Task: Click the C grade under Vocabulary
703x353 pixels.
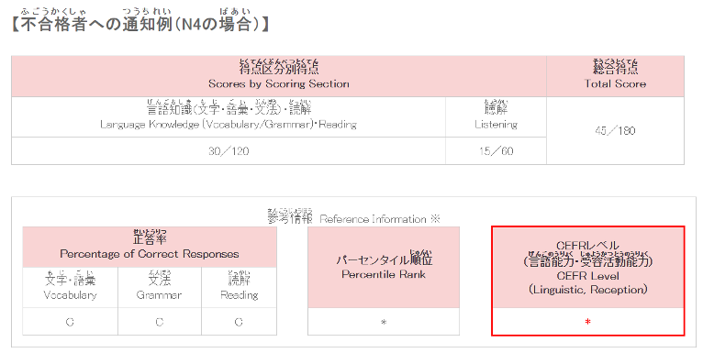Action: [x=71, y=322]
